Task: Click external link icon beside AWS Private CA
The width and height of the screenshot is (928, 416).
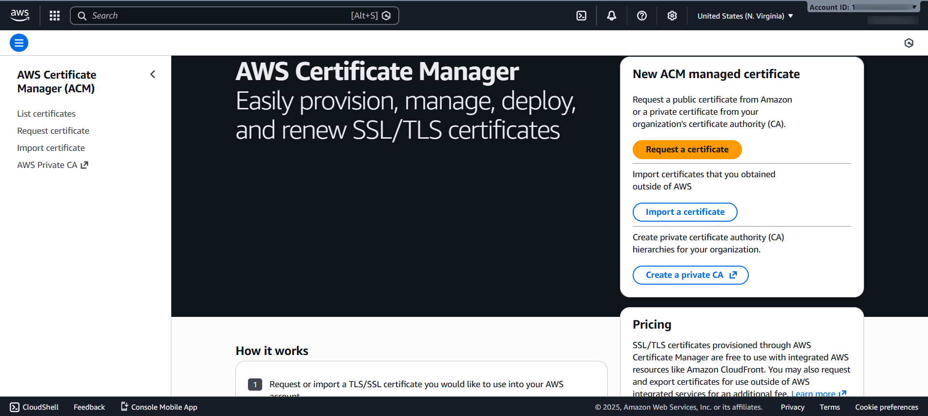Action: pos(84,165)
